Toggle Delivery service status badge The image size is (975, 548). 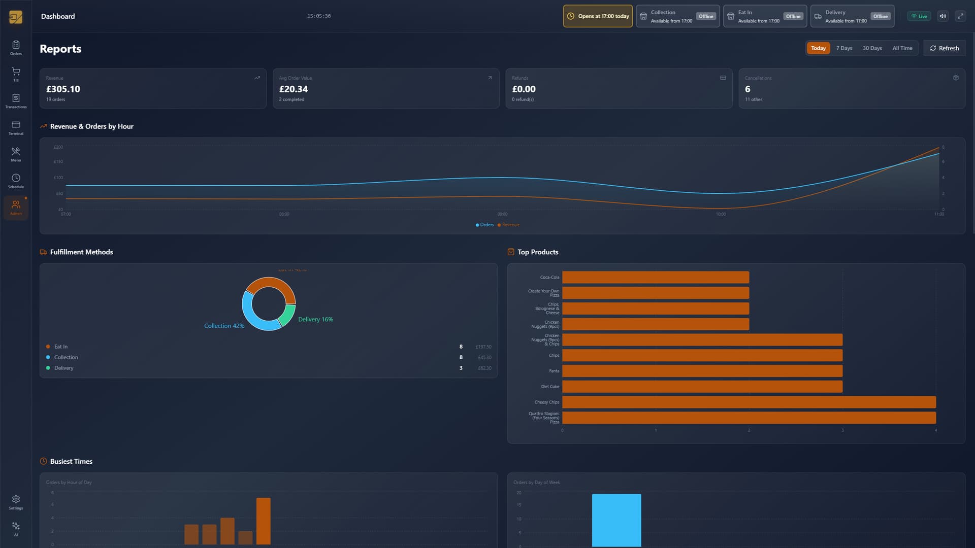[881, 16]
